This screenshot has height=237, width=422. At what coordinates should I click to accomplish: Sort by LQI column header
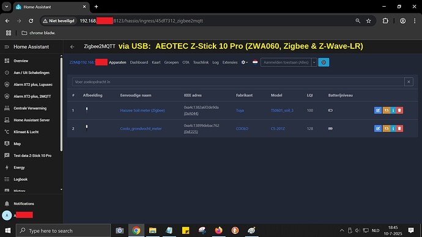309,95
